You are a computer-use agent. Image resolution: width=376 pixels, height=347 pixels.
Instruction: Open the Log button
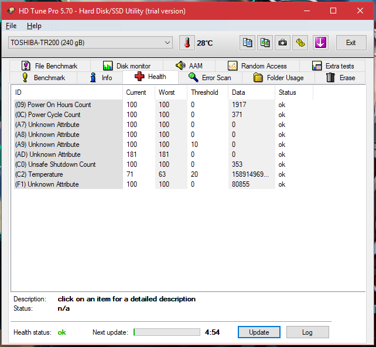[x=307, y=332]
